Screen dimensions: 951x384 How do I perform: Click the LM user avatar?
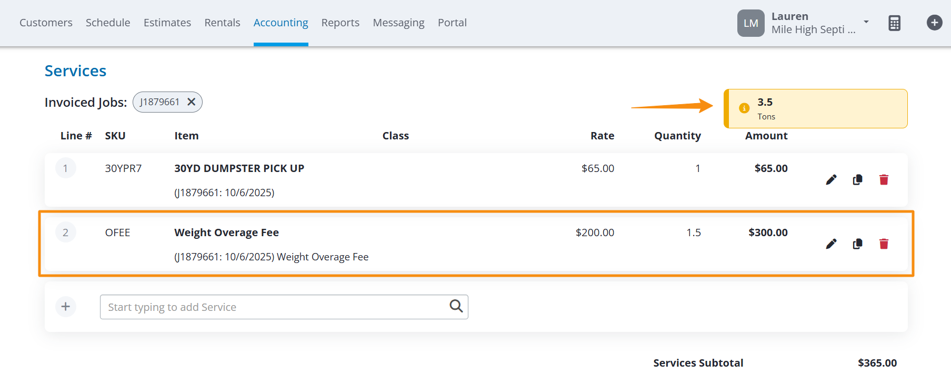pos(750,23)
